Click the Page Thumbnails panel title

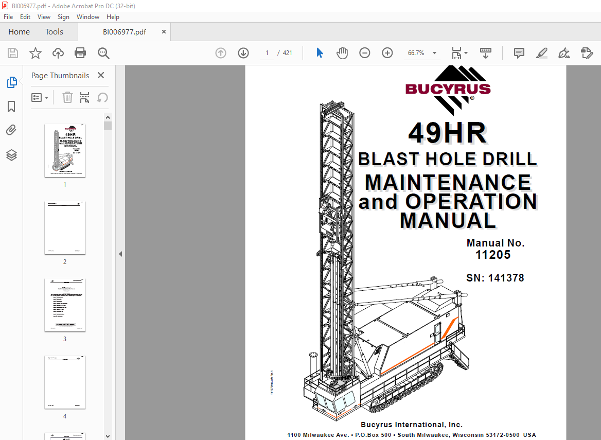[x=60, y=76]
